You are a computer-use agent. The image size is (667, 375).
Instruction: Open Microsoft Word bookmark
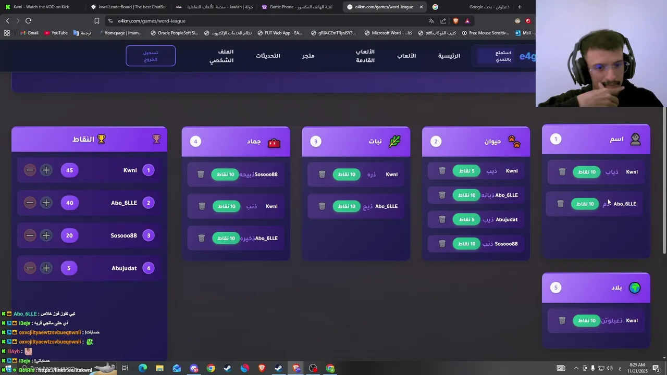[x=388, y=33]
